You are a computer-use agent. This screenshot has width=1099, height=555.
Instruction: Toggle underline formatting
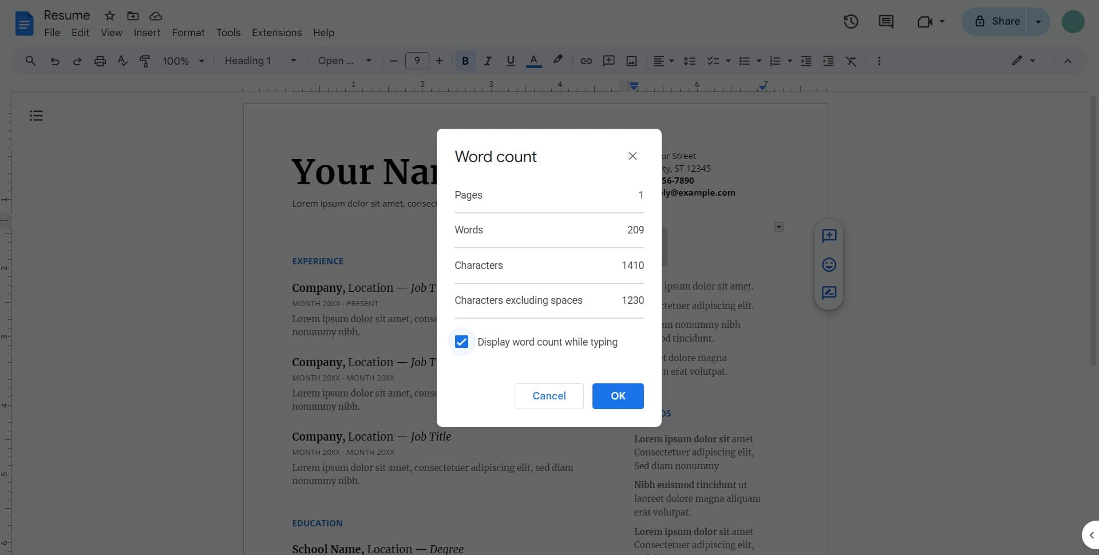coord(510,61)
